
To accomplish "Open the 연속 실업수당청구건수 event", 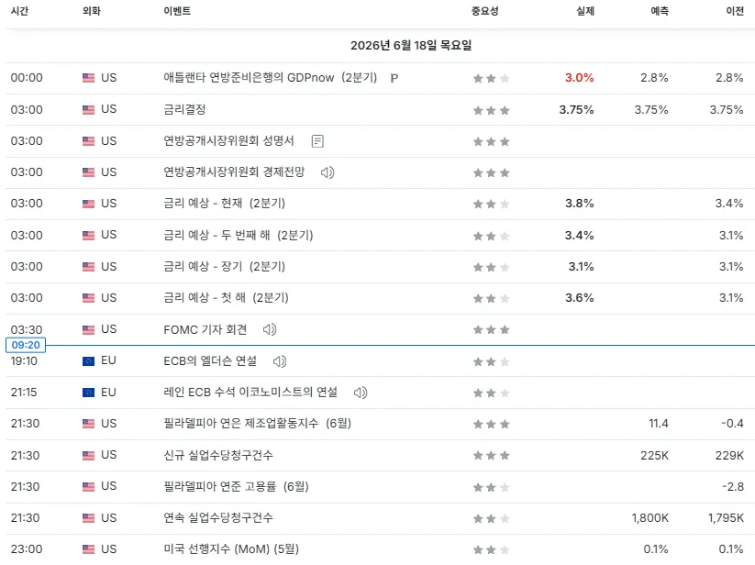I will pyautogui.click(x=218, y=518).
